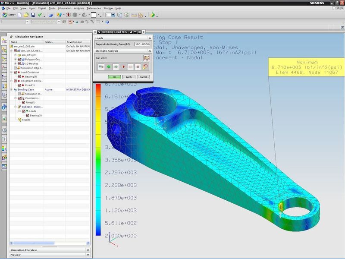Click the Perpendicular Bearing Force input field
The height and width of the screenshot is (259, 345).
142,44
